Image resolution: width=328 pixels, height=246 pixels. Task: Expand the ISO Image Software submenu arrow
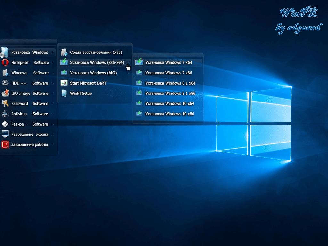[x=53, y=94]
